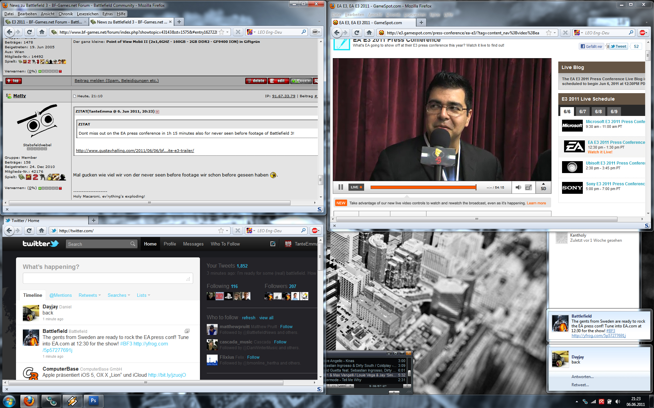This screenshot has height=408, width=654.
Task: Open Winamp from the Windows taskbar
Action: click(x=72, y=401)
